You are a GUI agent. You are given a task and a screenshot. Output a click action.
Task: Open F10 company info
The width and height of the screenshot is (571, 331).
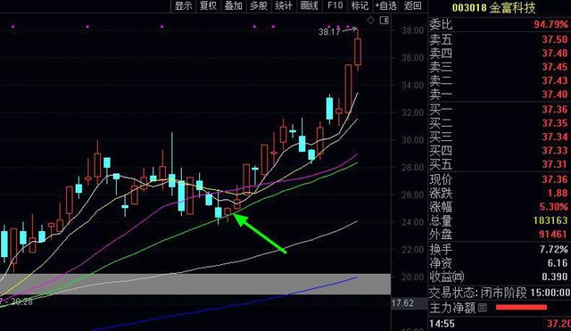[335, 6]
